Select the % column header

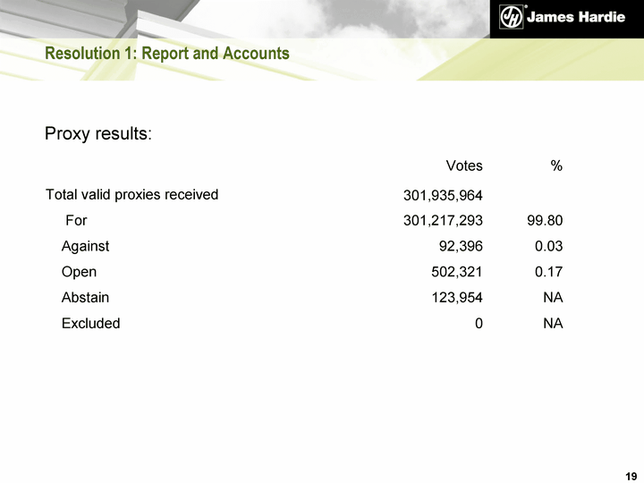(x=556, y=165)
